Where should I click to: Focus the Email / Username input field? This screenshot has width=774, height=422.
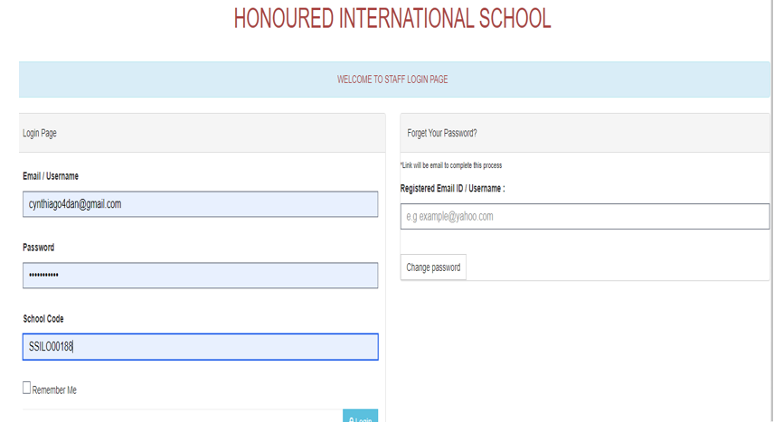tap(200, 204)
